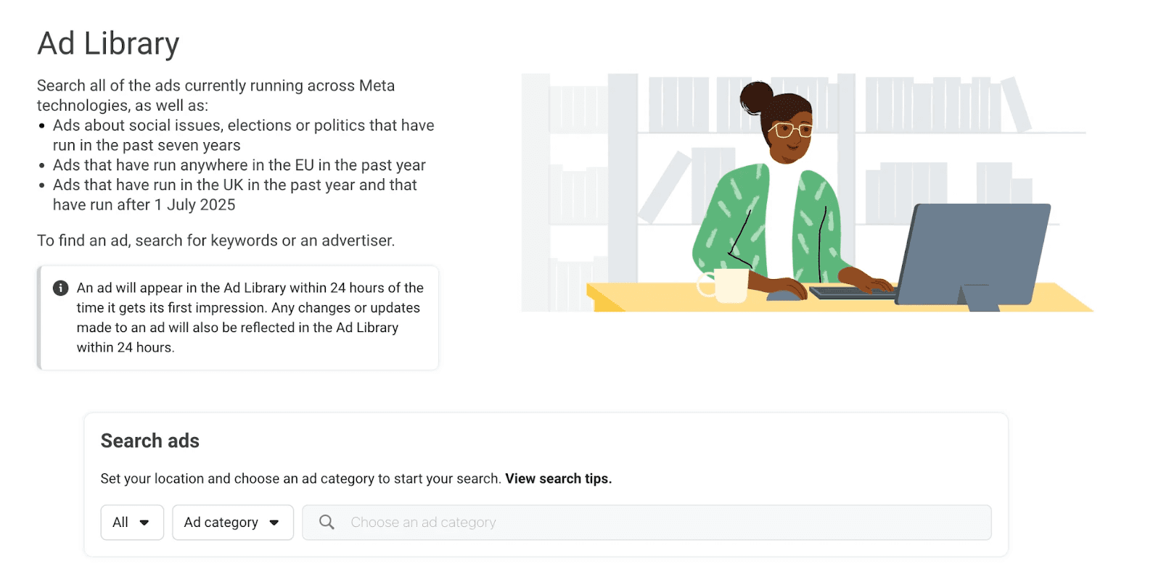Click the chevron arrow on "Ad category"
Viewport: 1161px width, 569px height.
(x=274, y=522)
